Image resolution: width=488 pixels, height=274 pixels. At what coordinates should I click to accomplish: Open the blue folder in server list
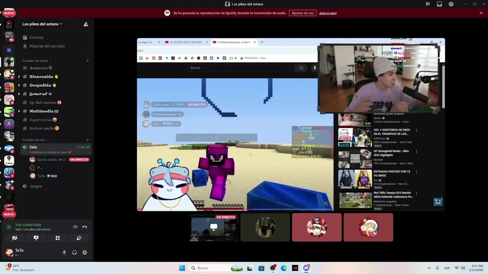coord(9,50)
